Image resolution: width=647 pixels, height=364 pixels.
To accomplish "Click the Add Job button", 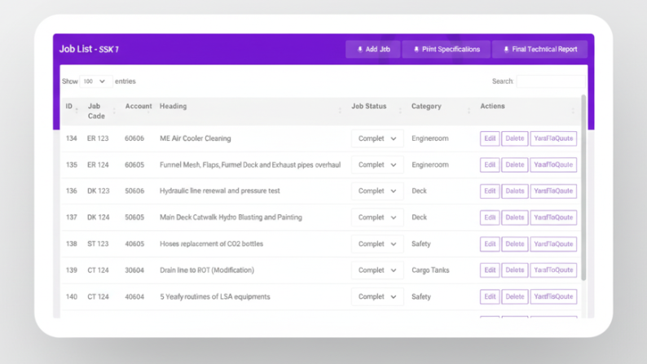I will [372, 50].
